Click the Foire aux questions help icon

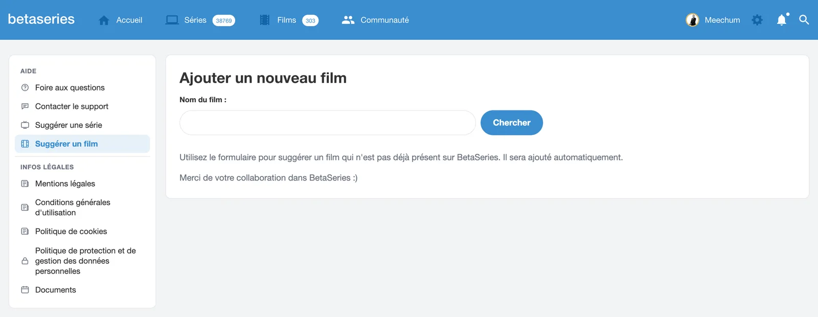tap(25, 87)
